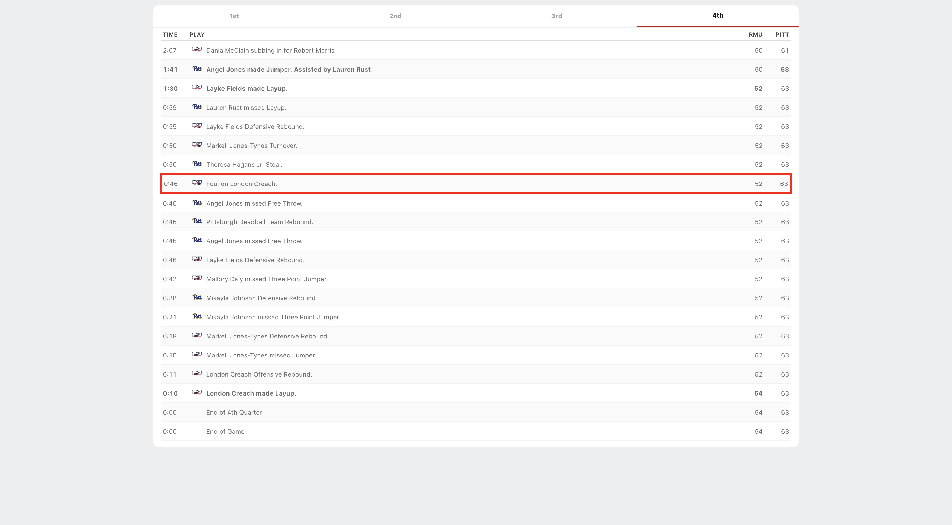This screenshot has width=952, height=525.
Task: Click the active 4th quarter tab
Action: (x=717, y=16)
